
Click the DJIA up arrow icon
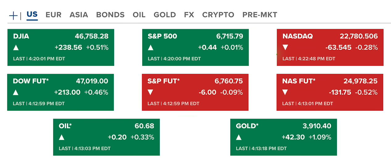16,48
